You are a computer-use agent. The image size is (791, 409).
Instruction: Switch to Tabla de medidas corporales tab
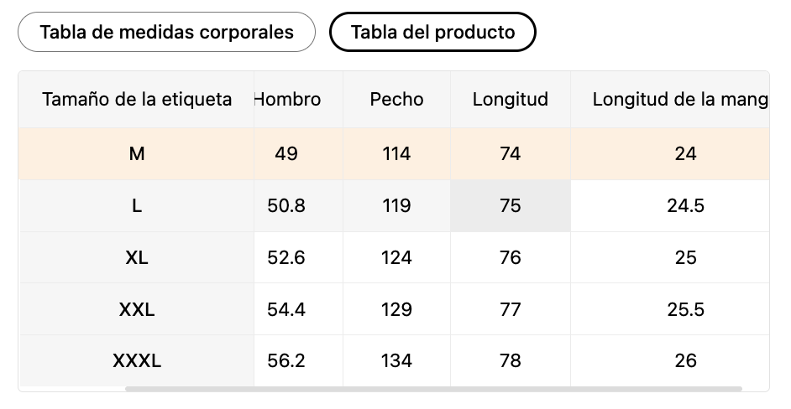click(166, 32)
